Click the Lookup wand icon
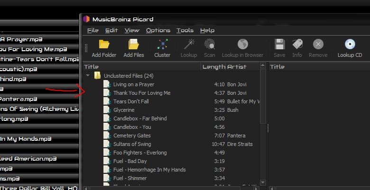 [x=189, y=45]
